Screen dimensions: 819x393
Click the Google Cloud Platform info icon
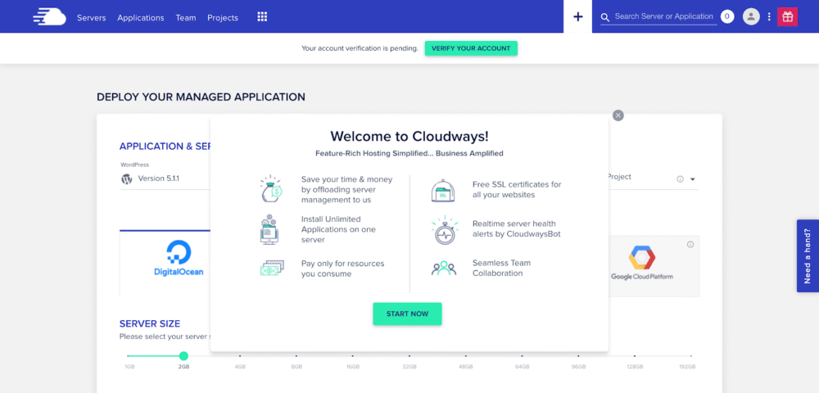coord(690,244)
